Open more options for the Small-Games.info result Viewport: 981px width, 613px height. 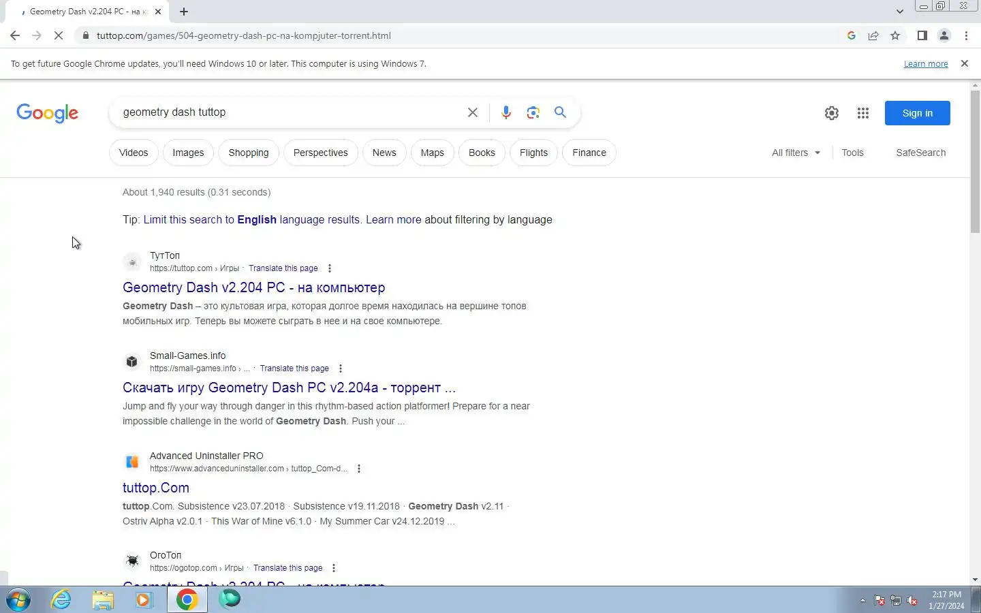pyautogui.click(x=341, y=368)
